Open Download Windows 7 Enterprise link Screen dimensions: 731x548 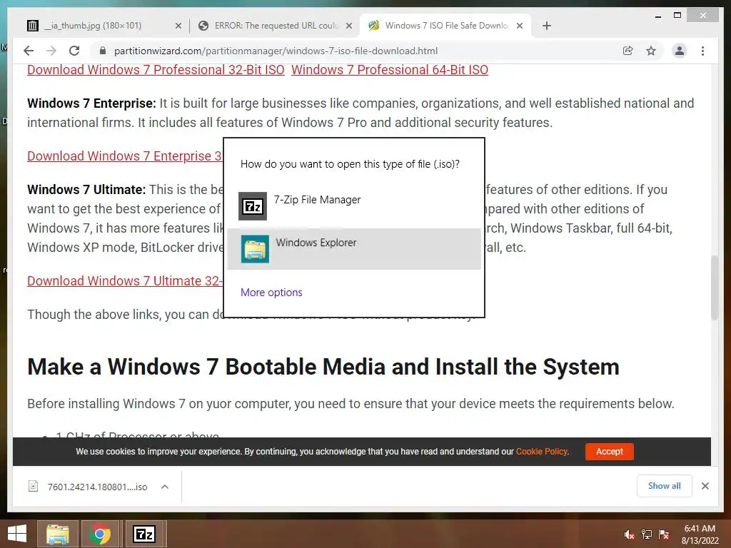pos(125,156)
